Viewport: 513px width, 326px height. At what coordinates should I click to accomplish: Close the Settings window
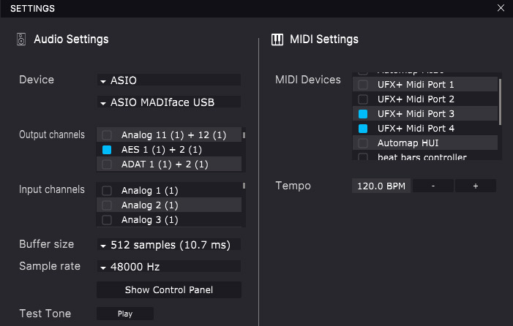(x=501, y=8)
